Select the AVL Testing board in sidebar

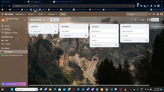14,52
